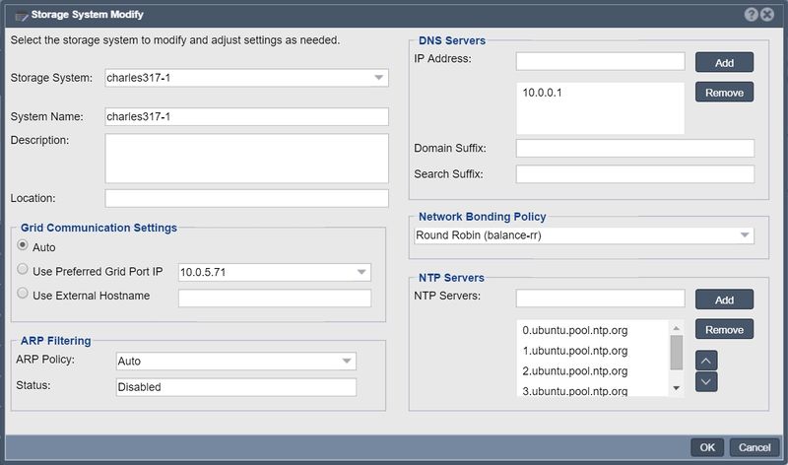Close the Storage System Modify dialog
This screenshot has height=465, width=788.
tap(767, 14)
